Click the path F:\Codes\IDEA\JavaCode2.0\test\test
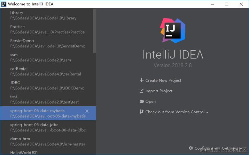This screenshot has height=155, width=249. point(44,102)
